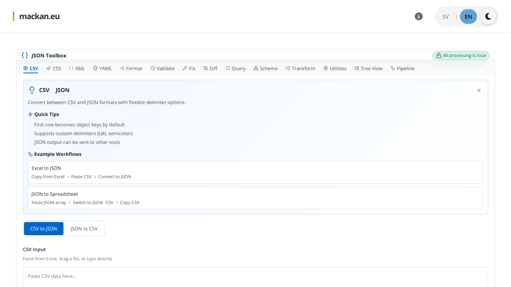This screenshot has width=511, height=287.
Task: Select the EN language option
Action: (x=468, y=17)
